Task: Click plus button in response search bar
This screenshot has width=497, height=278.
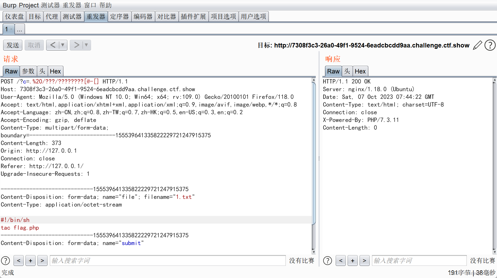Action: [x=353, y=260]
